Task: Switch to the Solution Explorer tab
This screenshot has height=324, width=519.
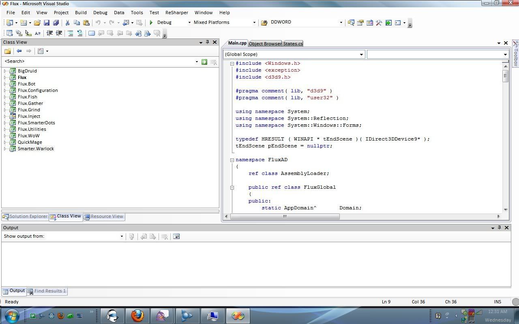Action: pyautogui.click(x=25, y=217)
